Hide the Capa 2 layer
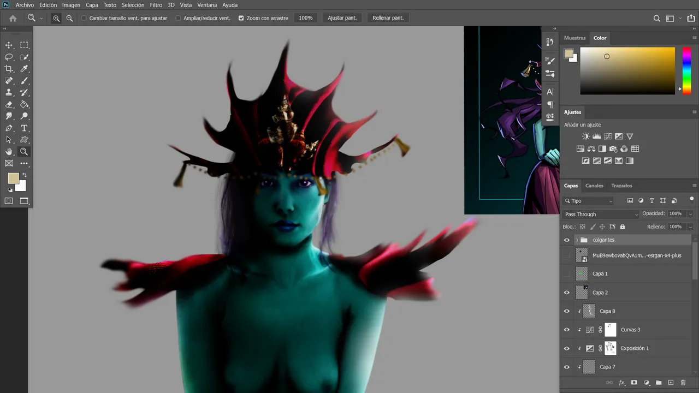This screenshot has height=393, width=699. (567, 293)
